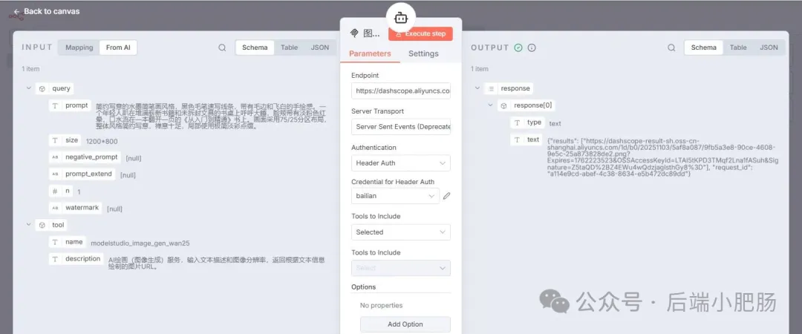Click the robot icon above the node panel
The height and width of the screenshot is (334, 802).
point(401,18)
